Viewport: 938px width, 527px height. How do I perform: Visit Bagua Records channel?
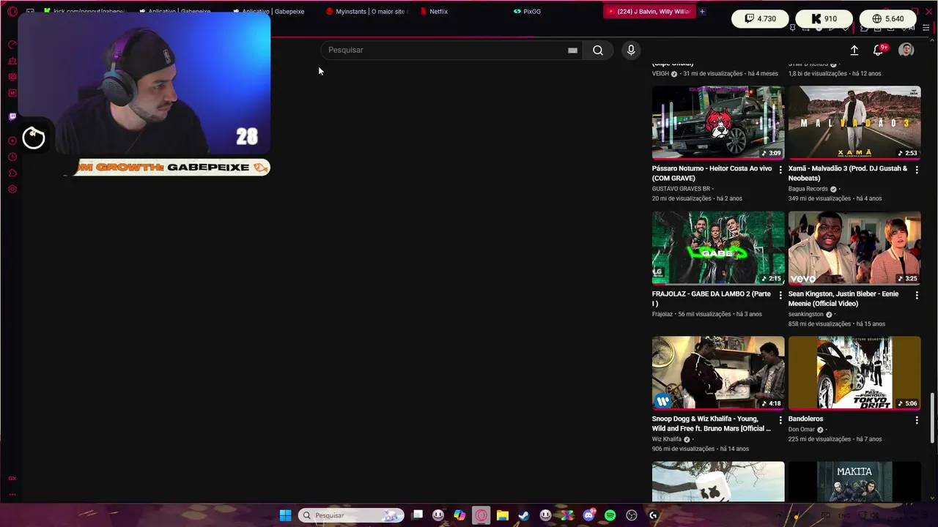(808, 189)
